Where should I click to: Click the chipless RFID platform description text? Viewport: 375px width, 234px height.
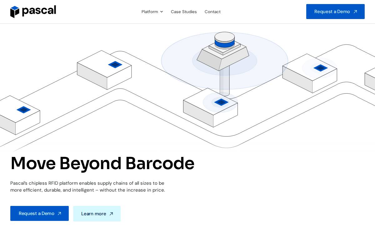(x=88, y=187)
